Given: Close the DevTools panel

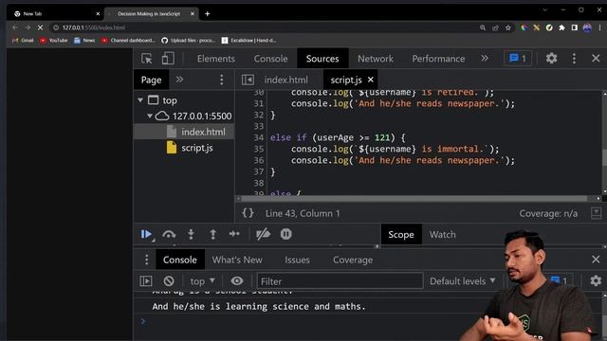Looking at the screenshot, I should (596, 59).
